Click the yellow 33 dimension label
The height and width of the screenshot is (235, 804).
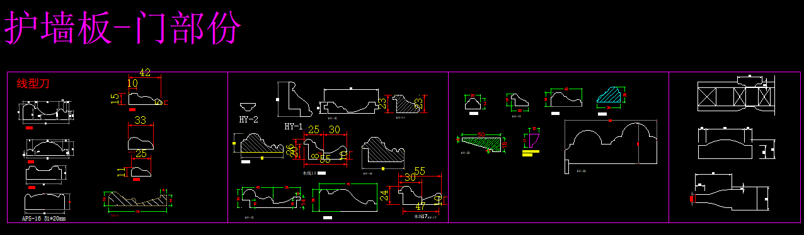pos(141,120)
